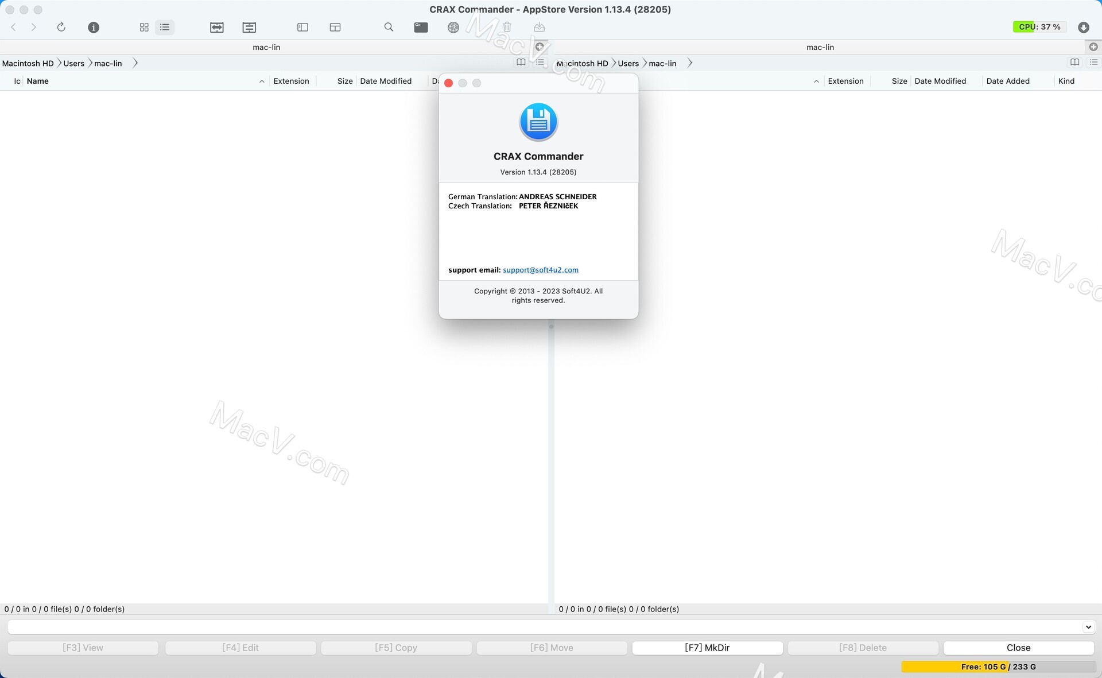This screenshot has width=1102, height=678.
Task: Open history list icon in left panel
Action: pyautogui.click(x=540, y=62)
